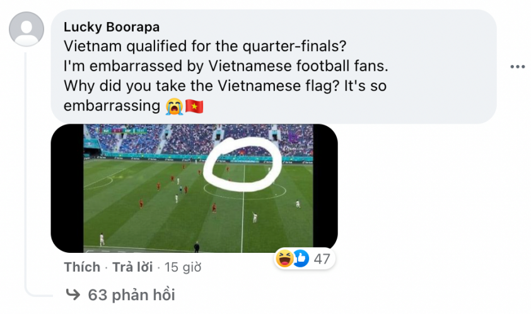
Task: Click the replies arrow icon
Action: pos(73,294)
